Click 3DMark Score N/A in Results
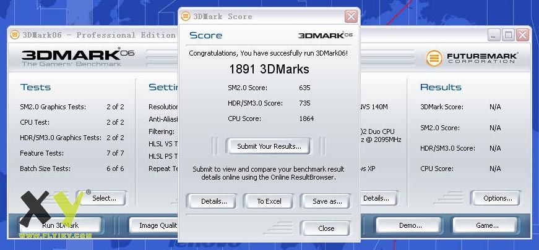 pyautogui.click(x=495, y=107)
